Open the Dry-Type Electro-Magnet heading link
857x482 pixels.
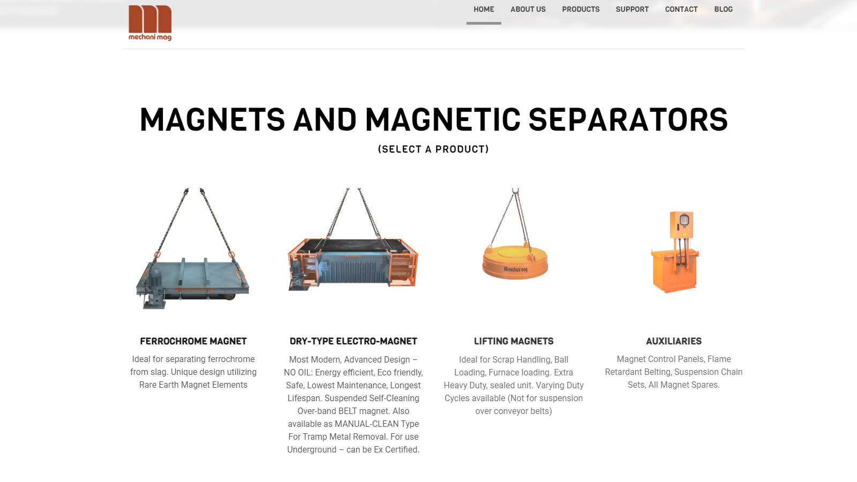(354, 341)
